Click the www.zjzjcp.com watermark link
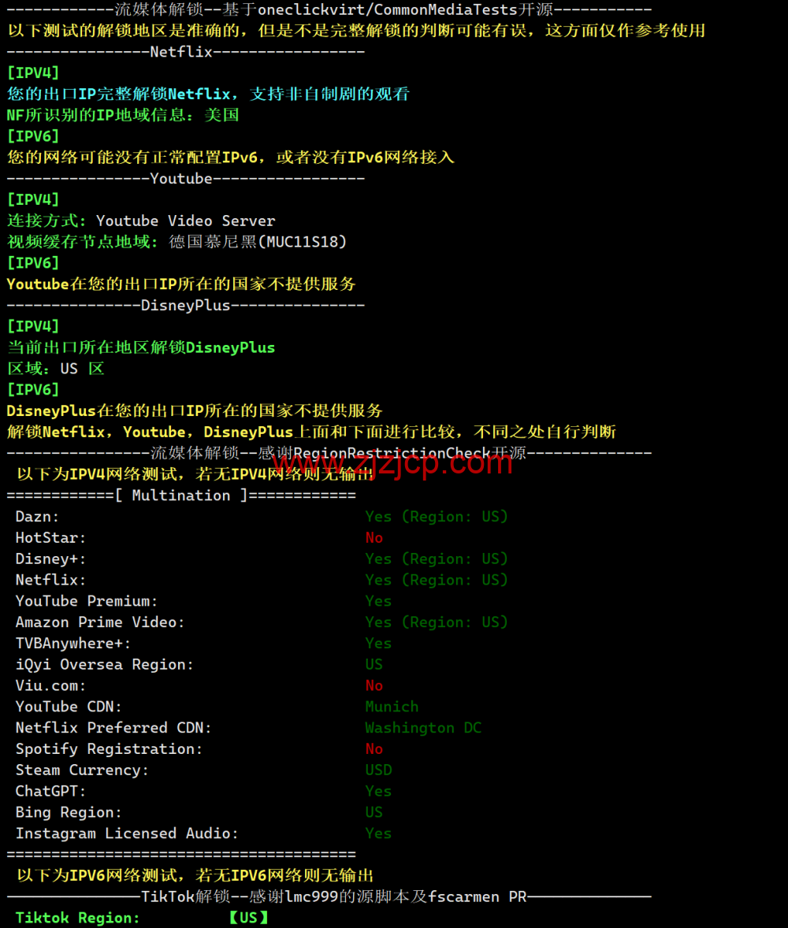The width and height of the screenshot is (788, 928). [392, 462]
